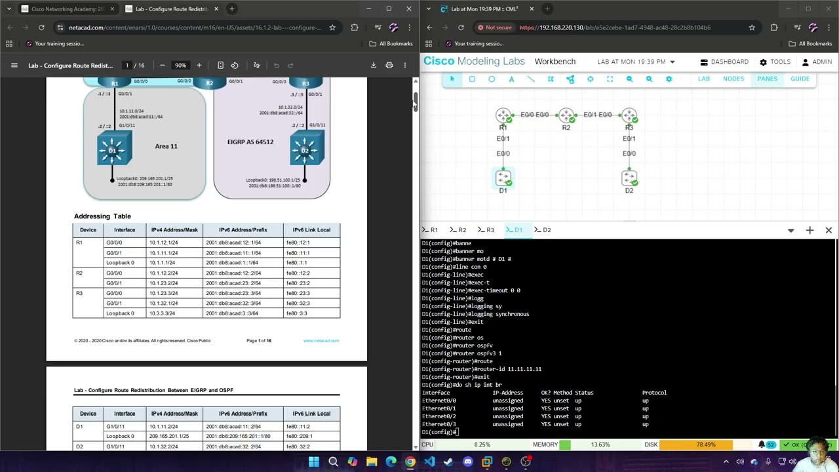The width and height of the screenshot is (839, 472).
Task: Click the R2 router node on canvas
Action: click(x=566, y=116)
